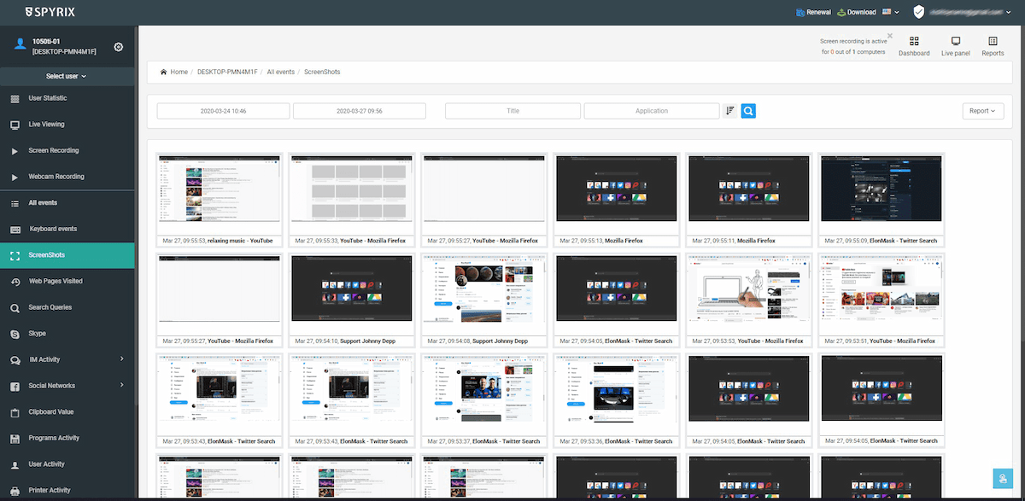Click the sort order icon
Image resolution: width=1025 pixels, height=501 pixels.
(730, 111)
